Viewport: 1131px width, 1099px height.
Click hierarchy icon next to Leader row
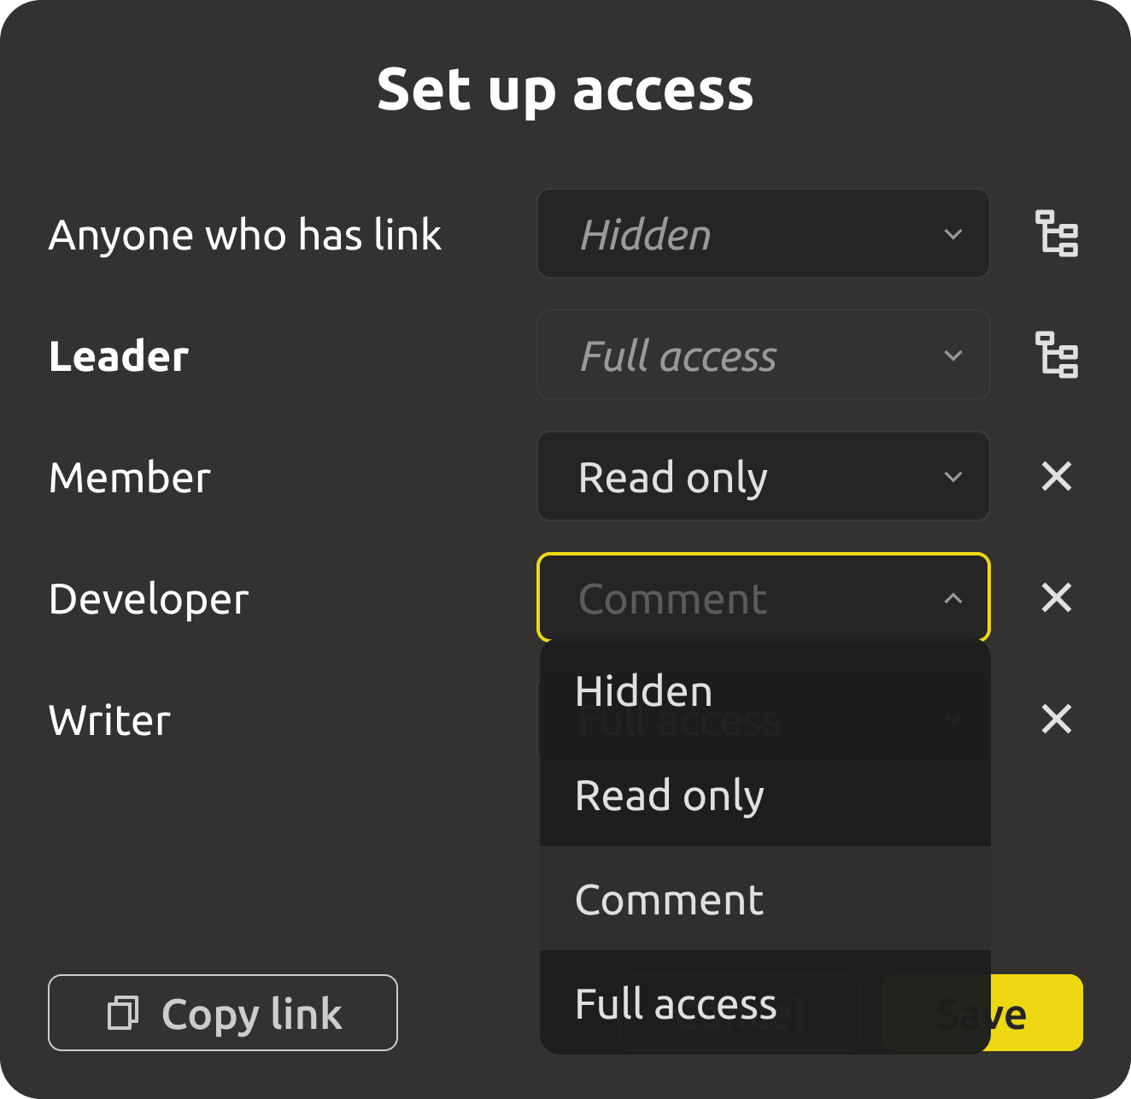click(x=1057, y=355)
